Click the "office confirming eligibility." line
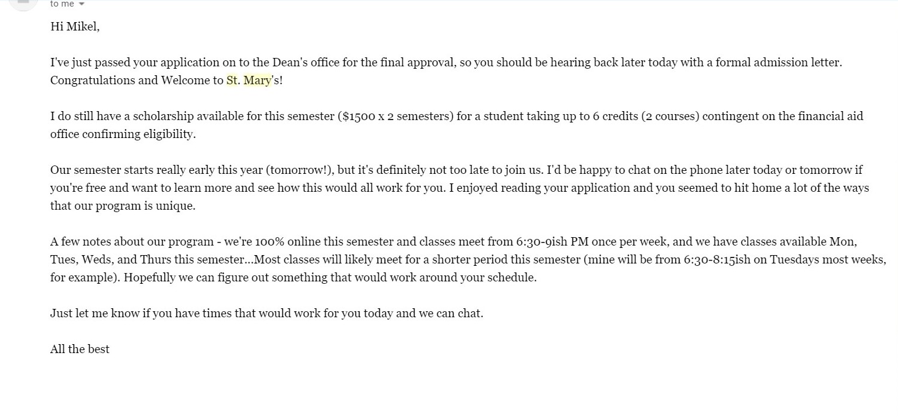 tap(123, 134)
